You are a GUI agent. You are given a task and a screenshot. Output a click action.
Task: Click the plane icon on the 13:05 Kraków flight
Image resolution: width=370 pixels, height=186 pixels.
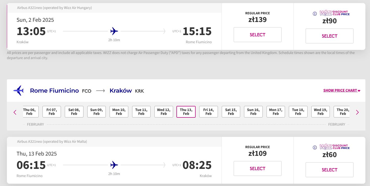pos(114,31)
